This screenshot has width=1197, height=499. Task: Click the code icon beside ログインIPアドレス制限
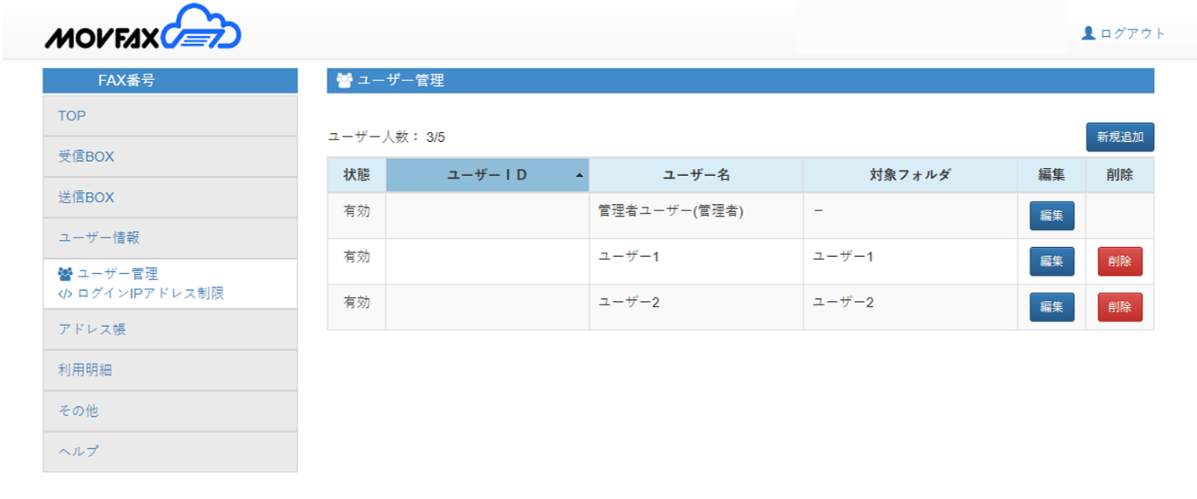[65, 293]
